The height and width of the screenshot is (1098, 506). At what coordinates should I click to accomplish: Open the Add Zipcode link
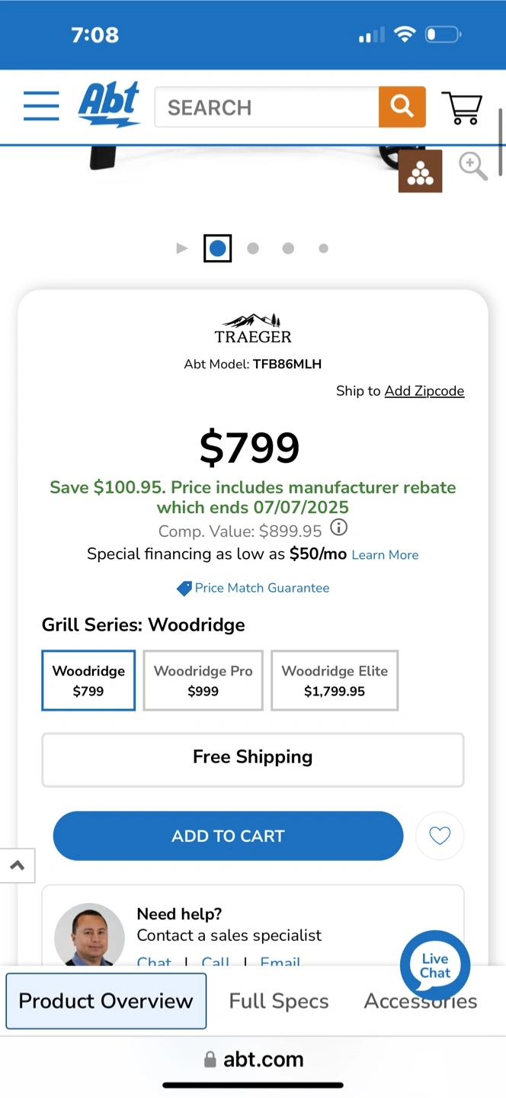click(x=424, y=391)
